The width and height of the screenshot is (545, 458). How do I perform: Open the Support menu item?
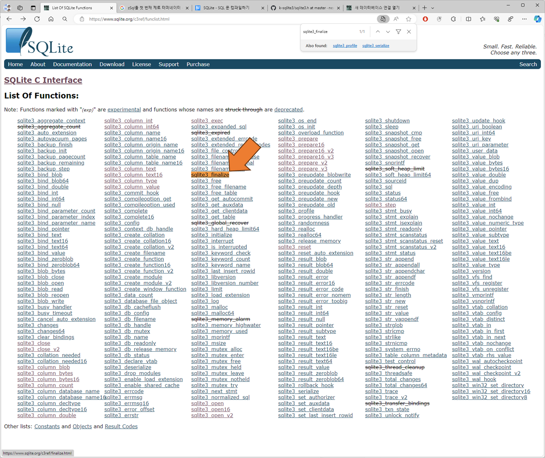(169, 64)
